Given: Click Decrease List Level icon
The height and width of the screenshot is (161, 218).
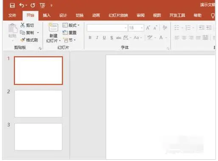Looking at the screenshot, I should point(201,28).
